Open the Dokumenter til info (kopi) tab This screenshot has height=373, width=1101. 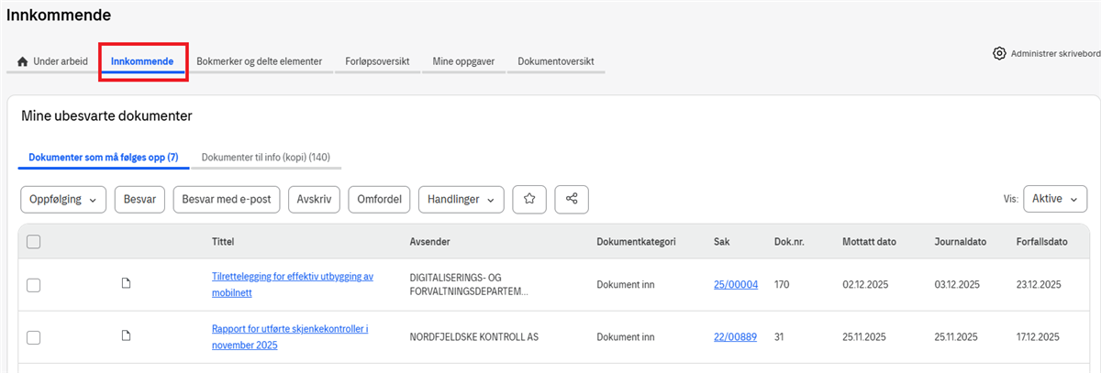point(265,158)
